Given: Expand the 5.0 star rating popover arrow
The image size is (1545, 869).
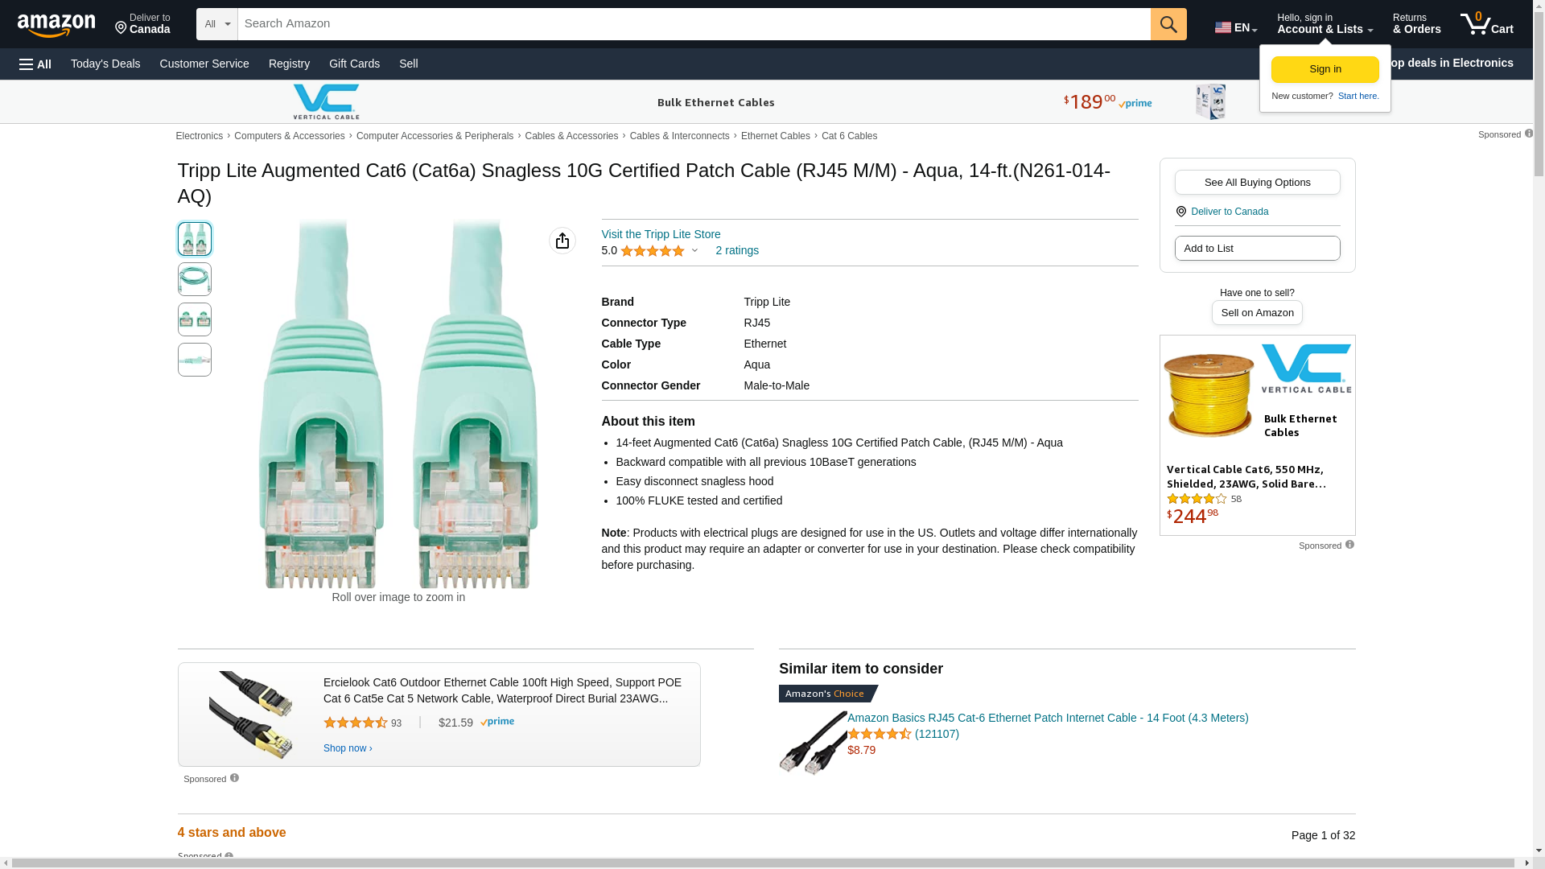Looking at the screenshot, I should point(694,250).
